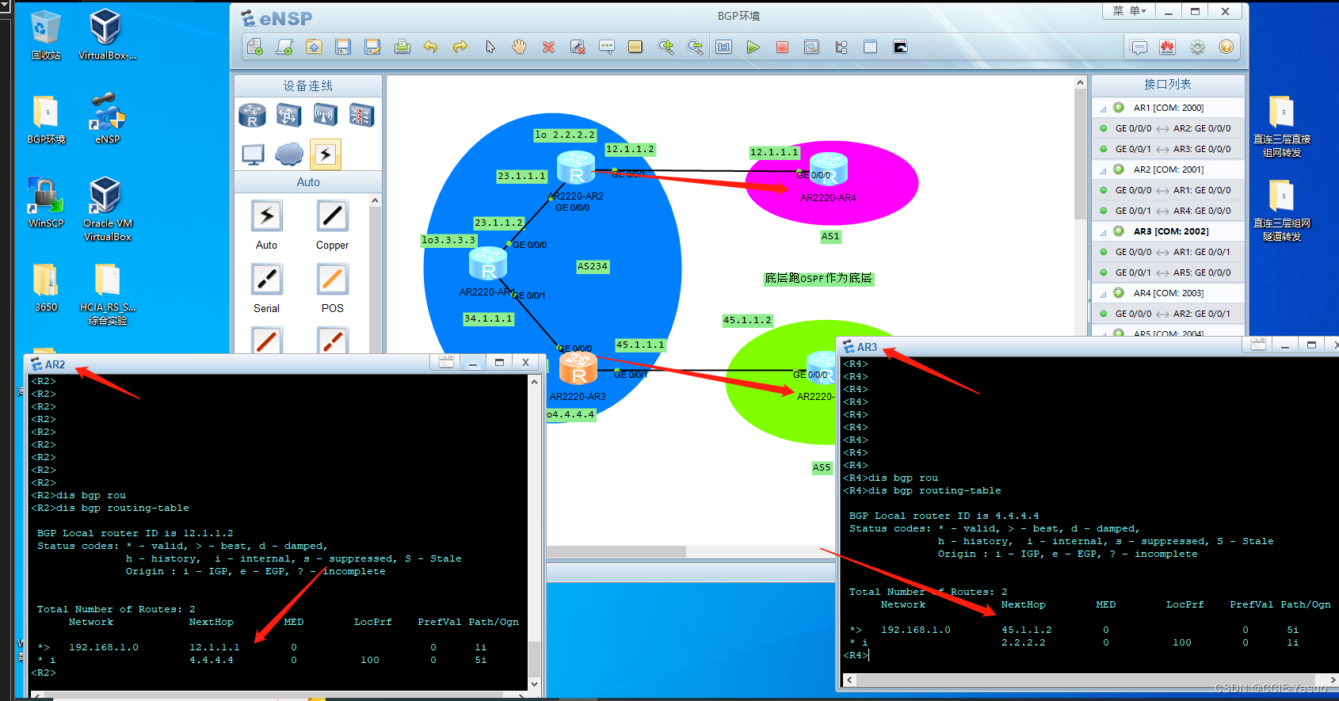Viewport: 1339px width, 701px height.
Task: Click the new lab scroll icon
Action: click(x=284, y=47)
